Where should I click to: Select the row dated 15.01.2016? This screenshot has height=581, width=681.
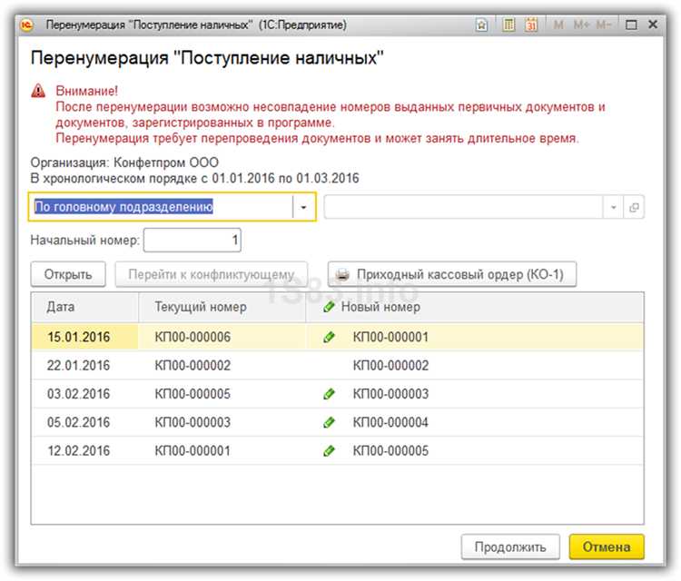point(338,337)
